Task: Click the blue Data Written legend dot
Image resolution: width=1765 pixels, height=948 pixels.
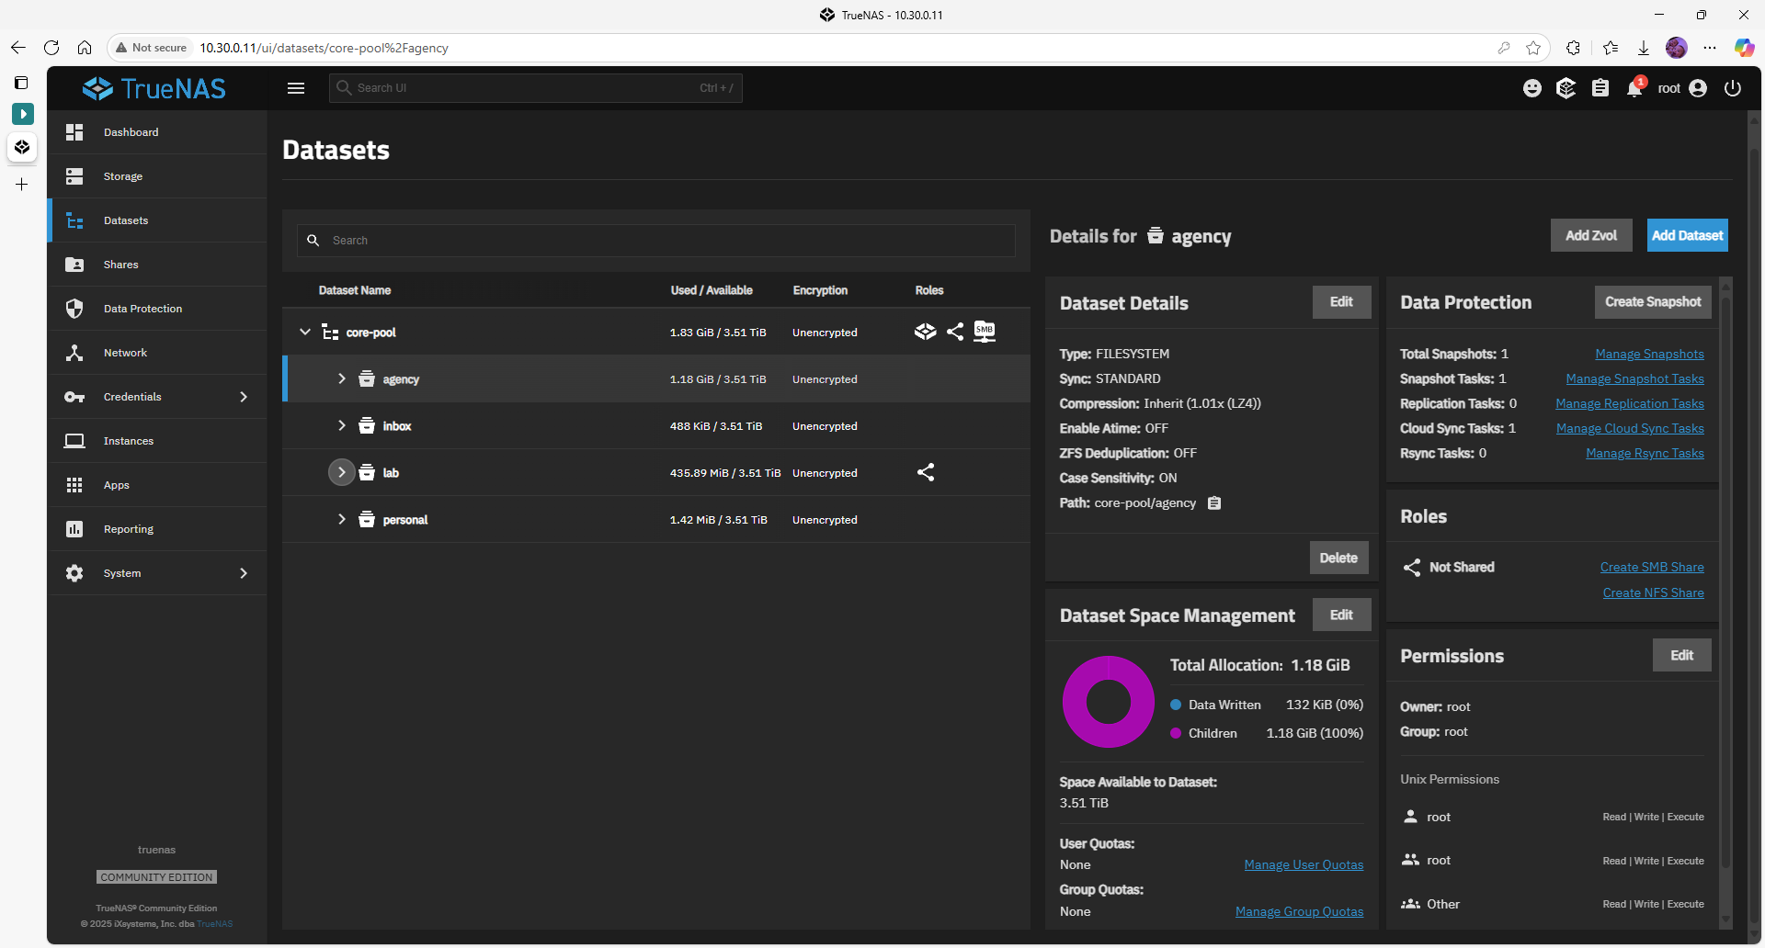Action: coord(1176,705)
